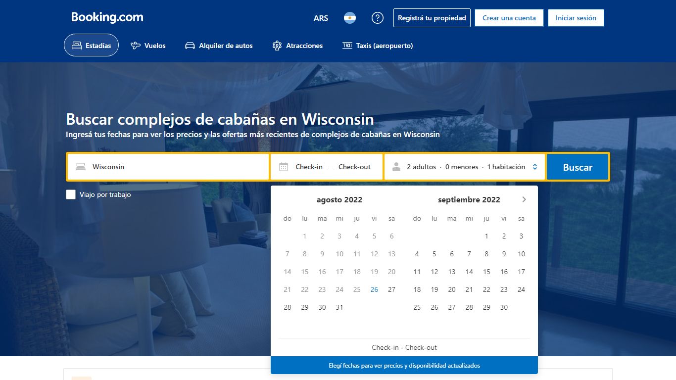
Task: Select agosto 30 in the calendar
Action: [x=322, y=307]
